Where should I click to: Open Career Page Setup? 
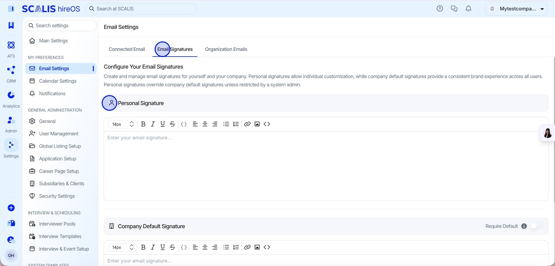[61, 171]
